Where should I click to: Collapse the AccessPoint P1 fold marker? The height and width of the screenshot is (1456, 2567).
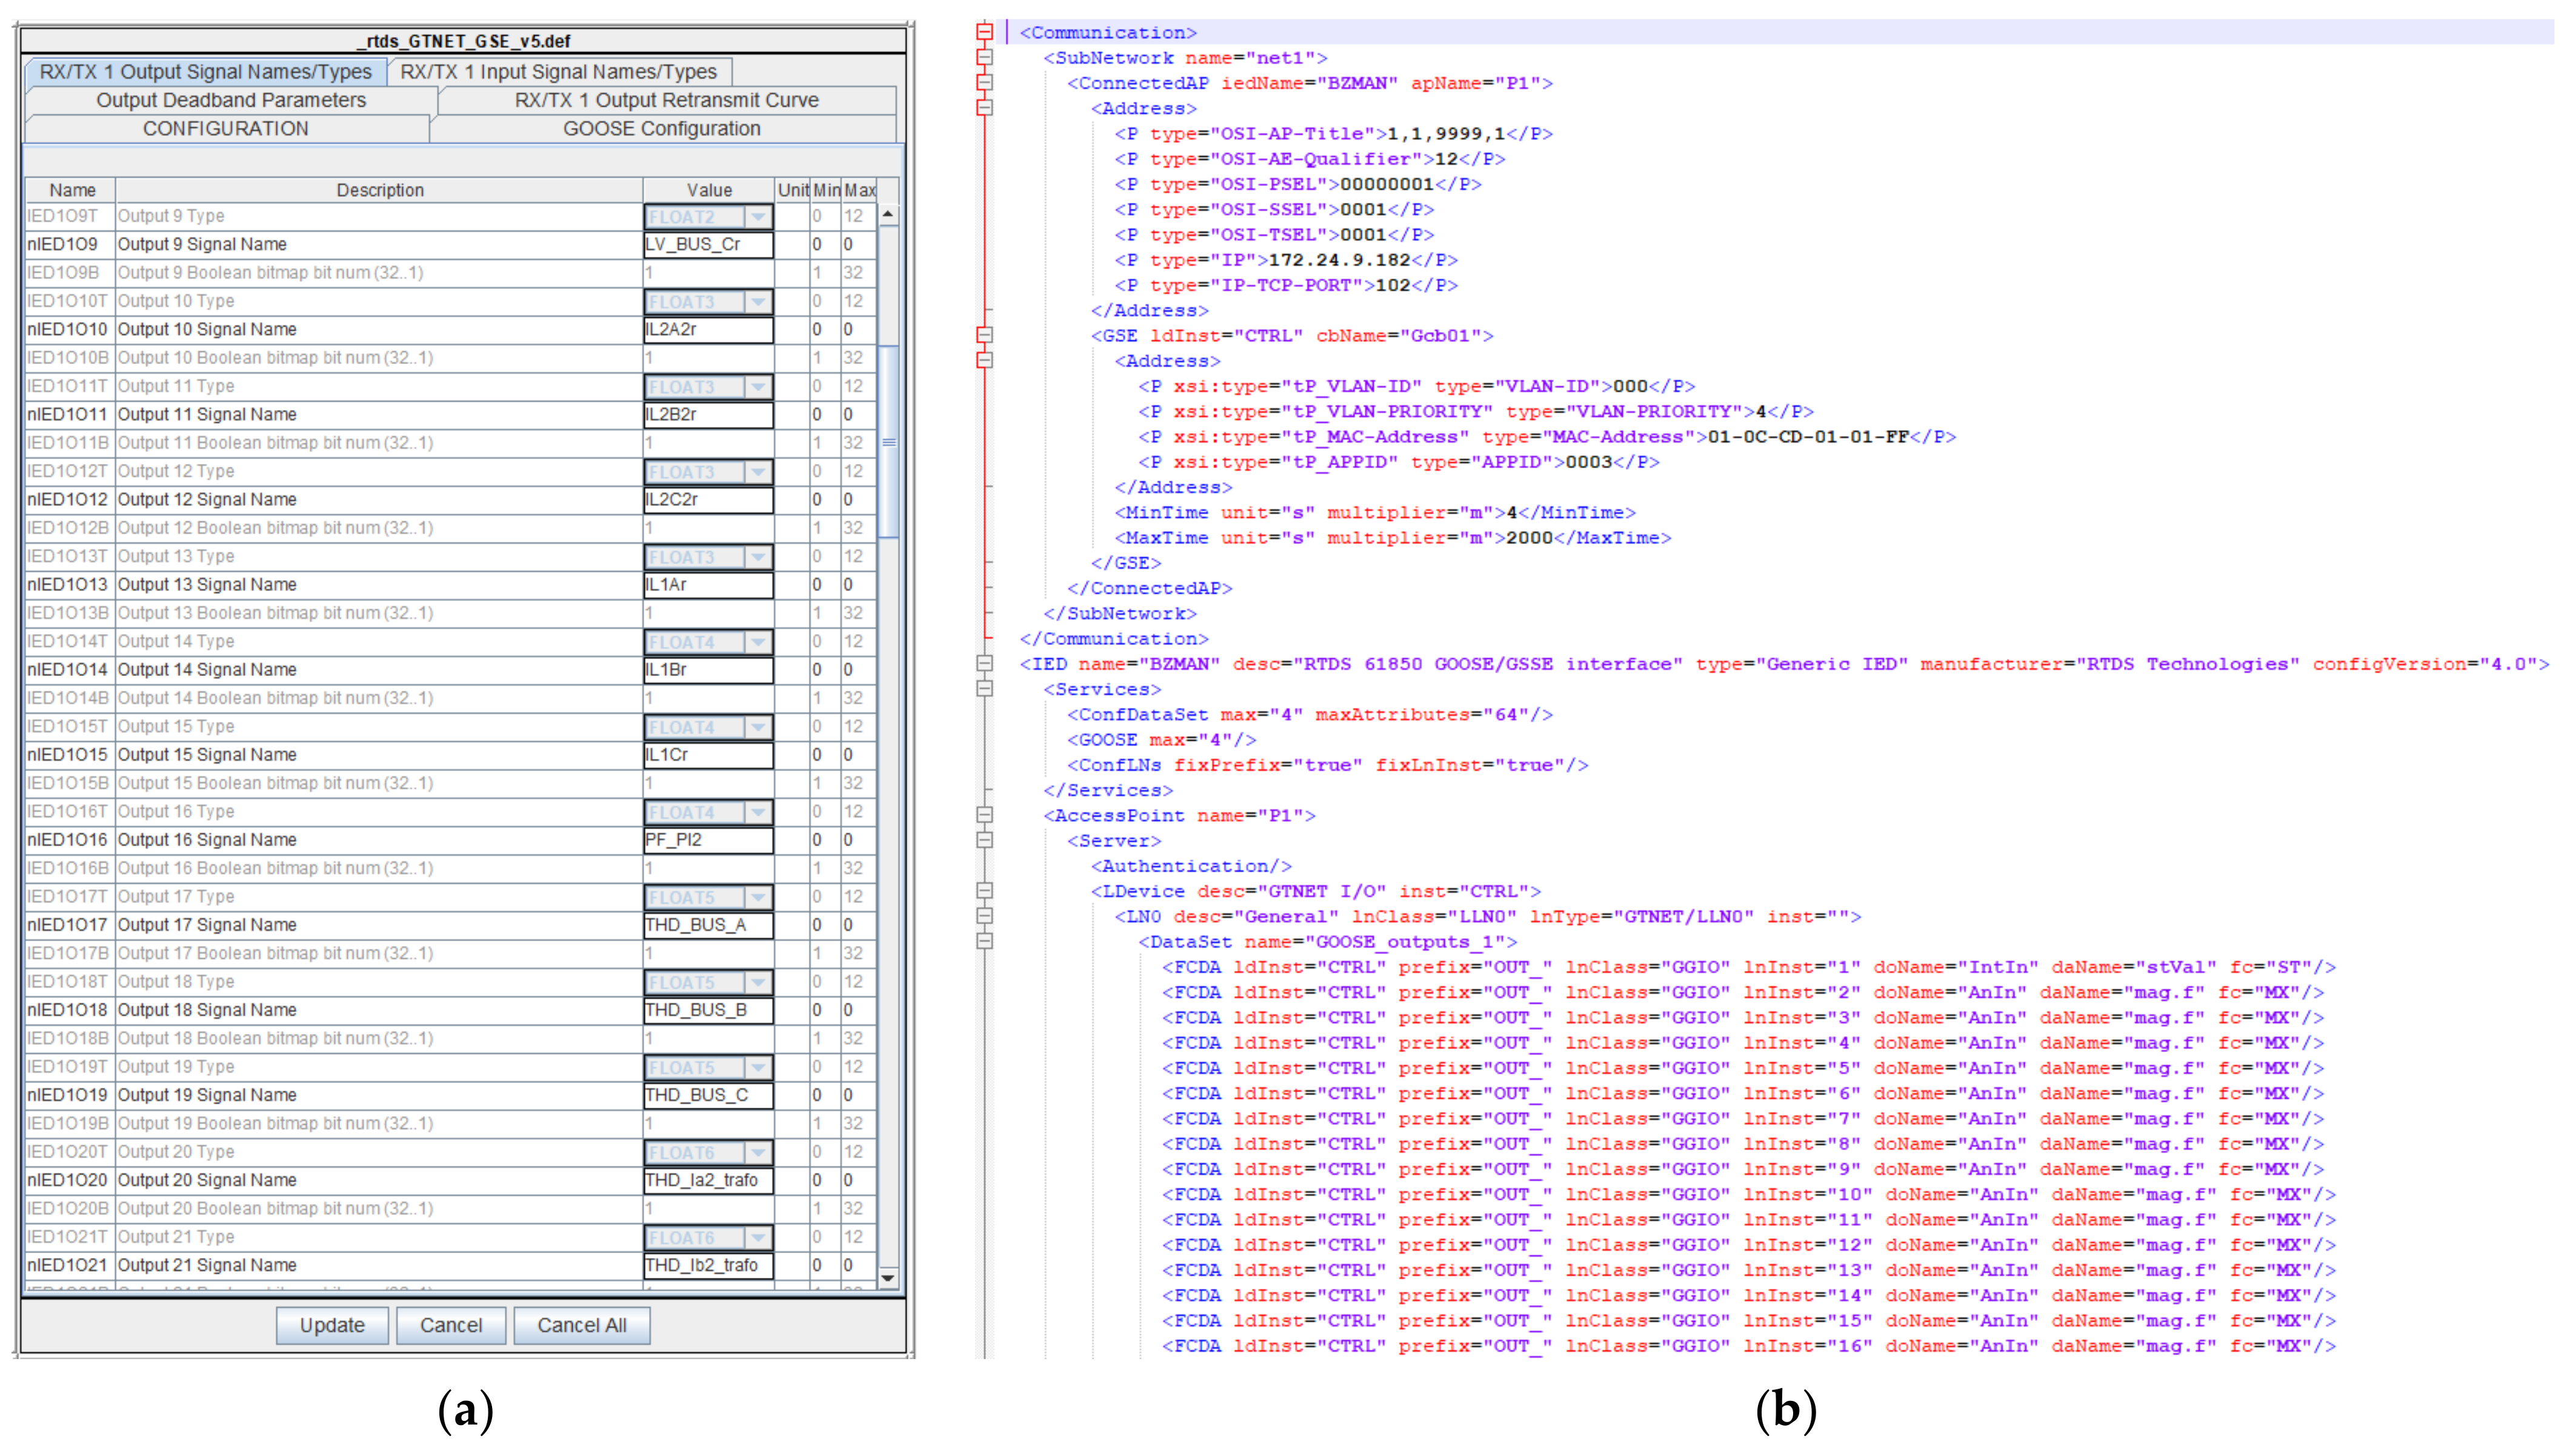tap(984, 815)
